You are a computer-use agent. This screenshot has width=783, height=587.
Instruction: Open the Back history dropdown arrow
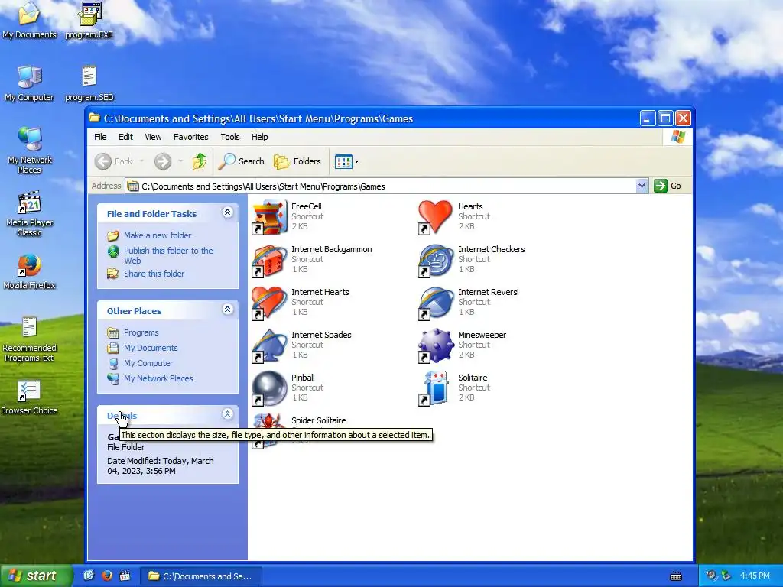click(x=141, y=161)
